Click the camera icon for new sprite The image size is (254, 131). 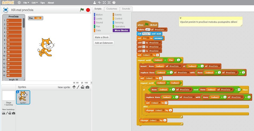click(x=87, y=87)
